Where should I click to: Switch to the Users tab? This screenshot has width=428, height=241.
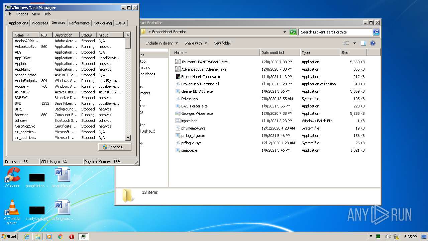(120, 23)
